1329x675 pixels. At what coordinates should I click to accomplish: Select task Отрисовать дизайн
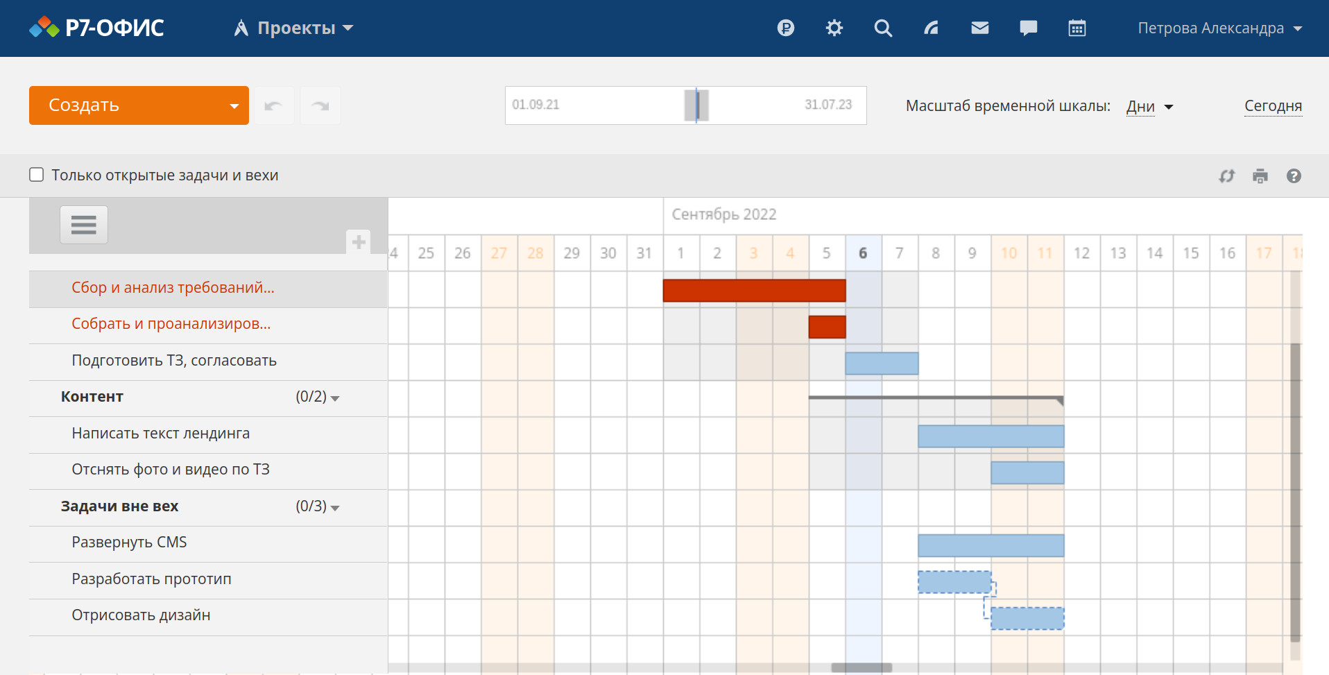click(141, 615)
